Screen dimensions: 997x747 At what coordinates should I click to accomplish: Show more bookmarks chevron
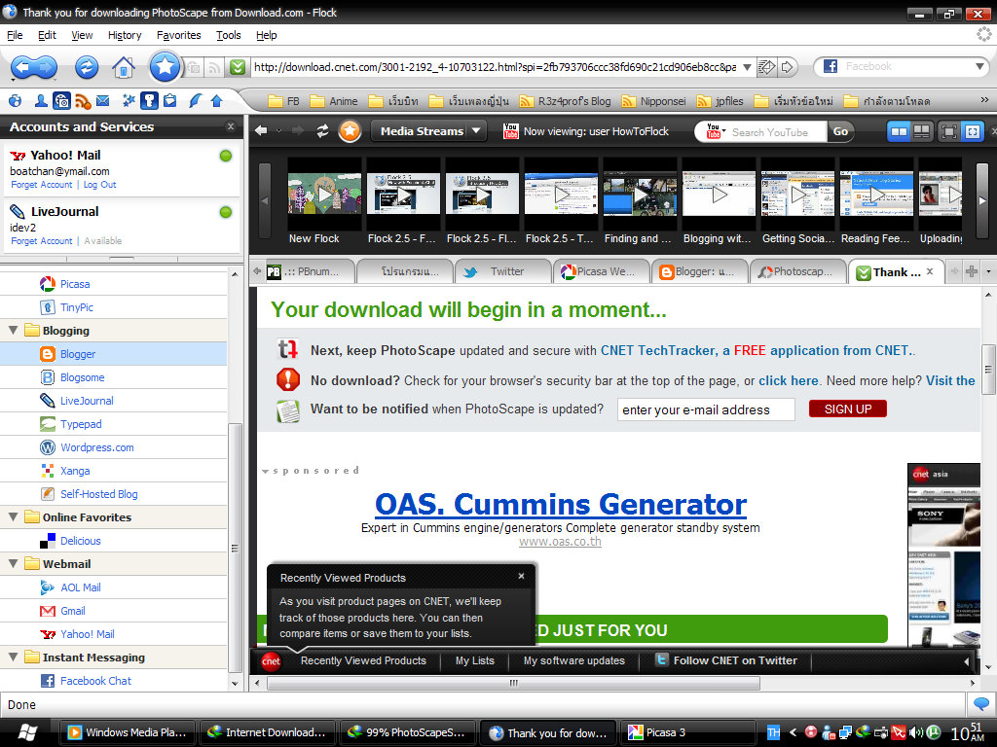[984, 100]
